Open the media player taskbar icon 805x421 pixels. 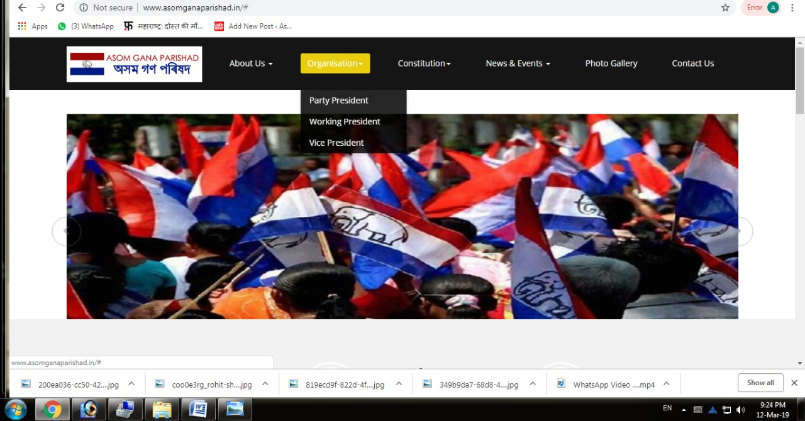click(x=89, y=409)
